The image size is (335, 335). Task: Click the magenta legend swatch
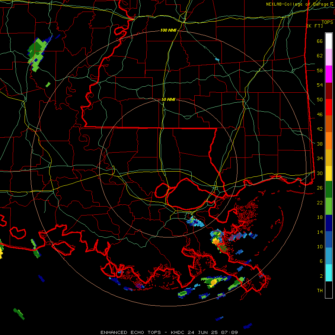pyautogui.click(x=329, y=74)
